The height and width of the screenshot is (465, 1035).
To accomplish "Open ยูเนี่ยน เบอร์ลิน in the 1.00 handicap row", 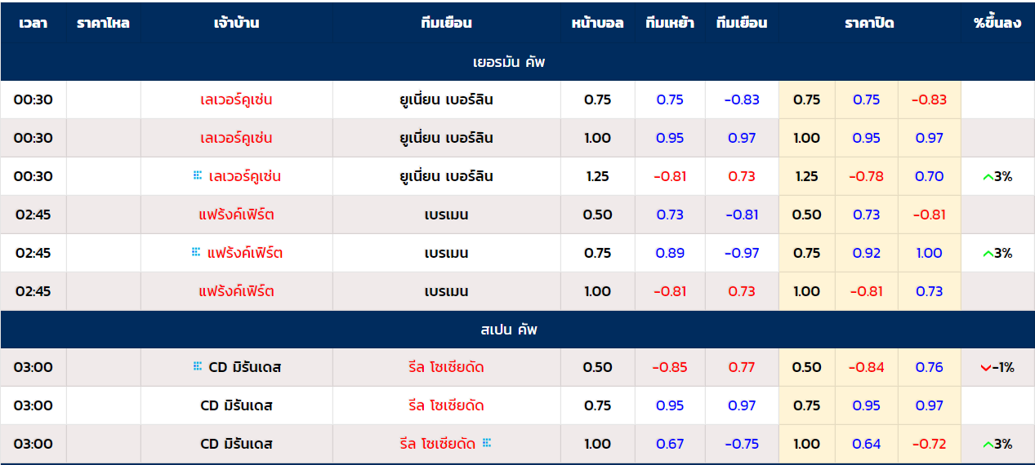I will point(446,138).
